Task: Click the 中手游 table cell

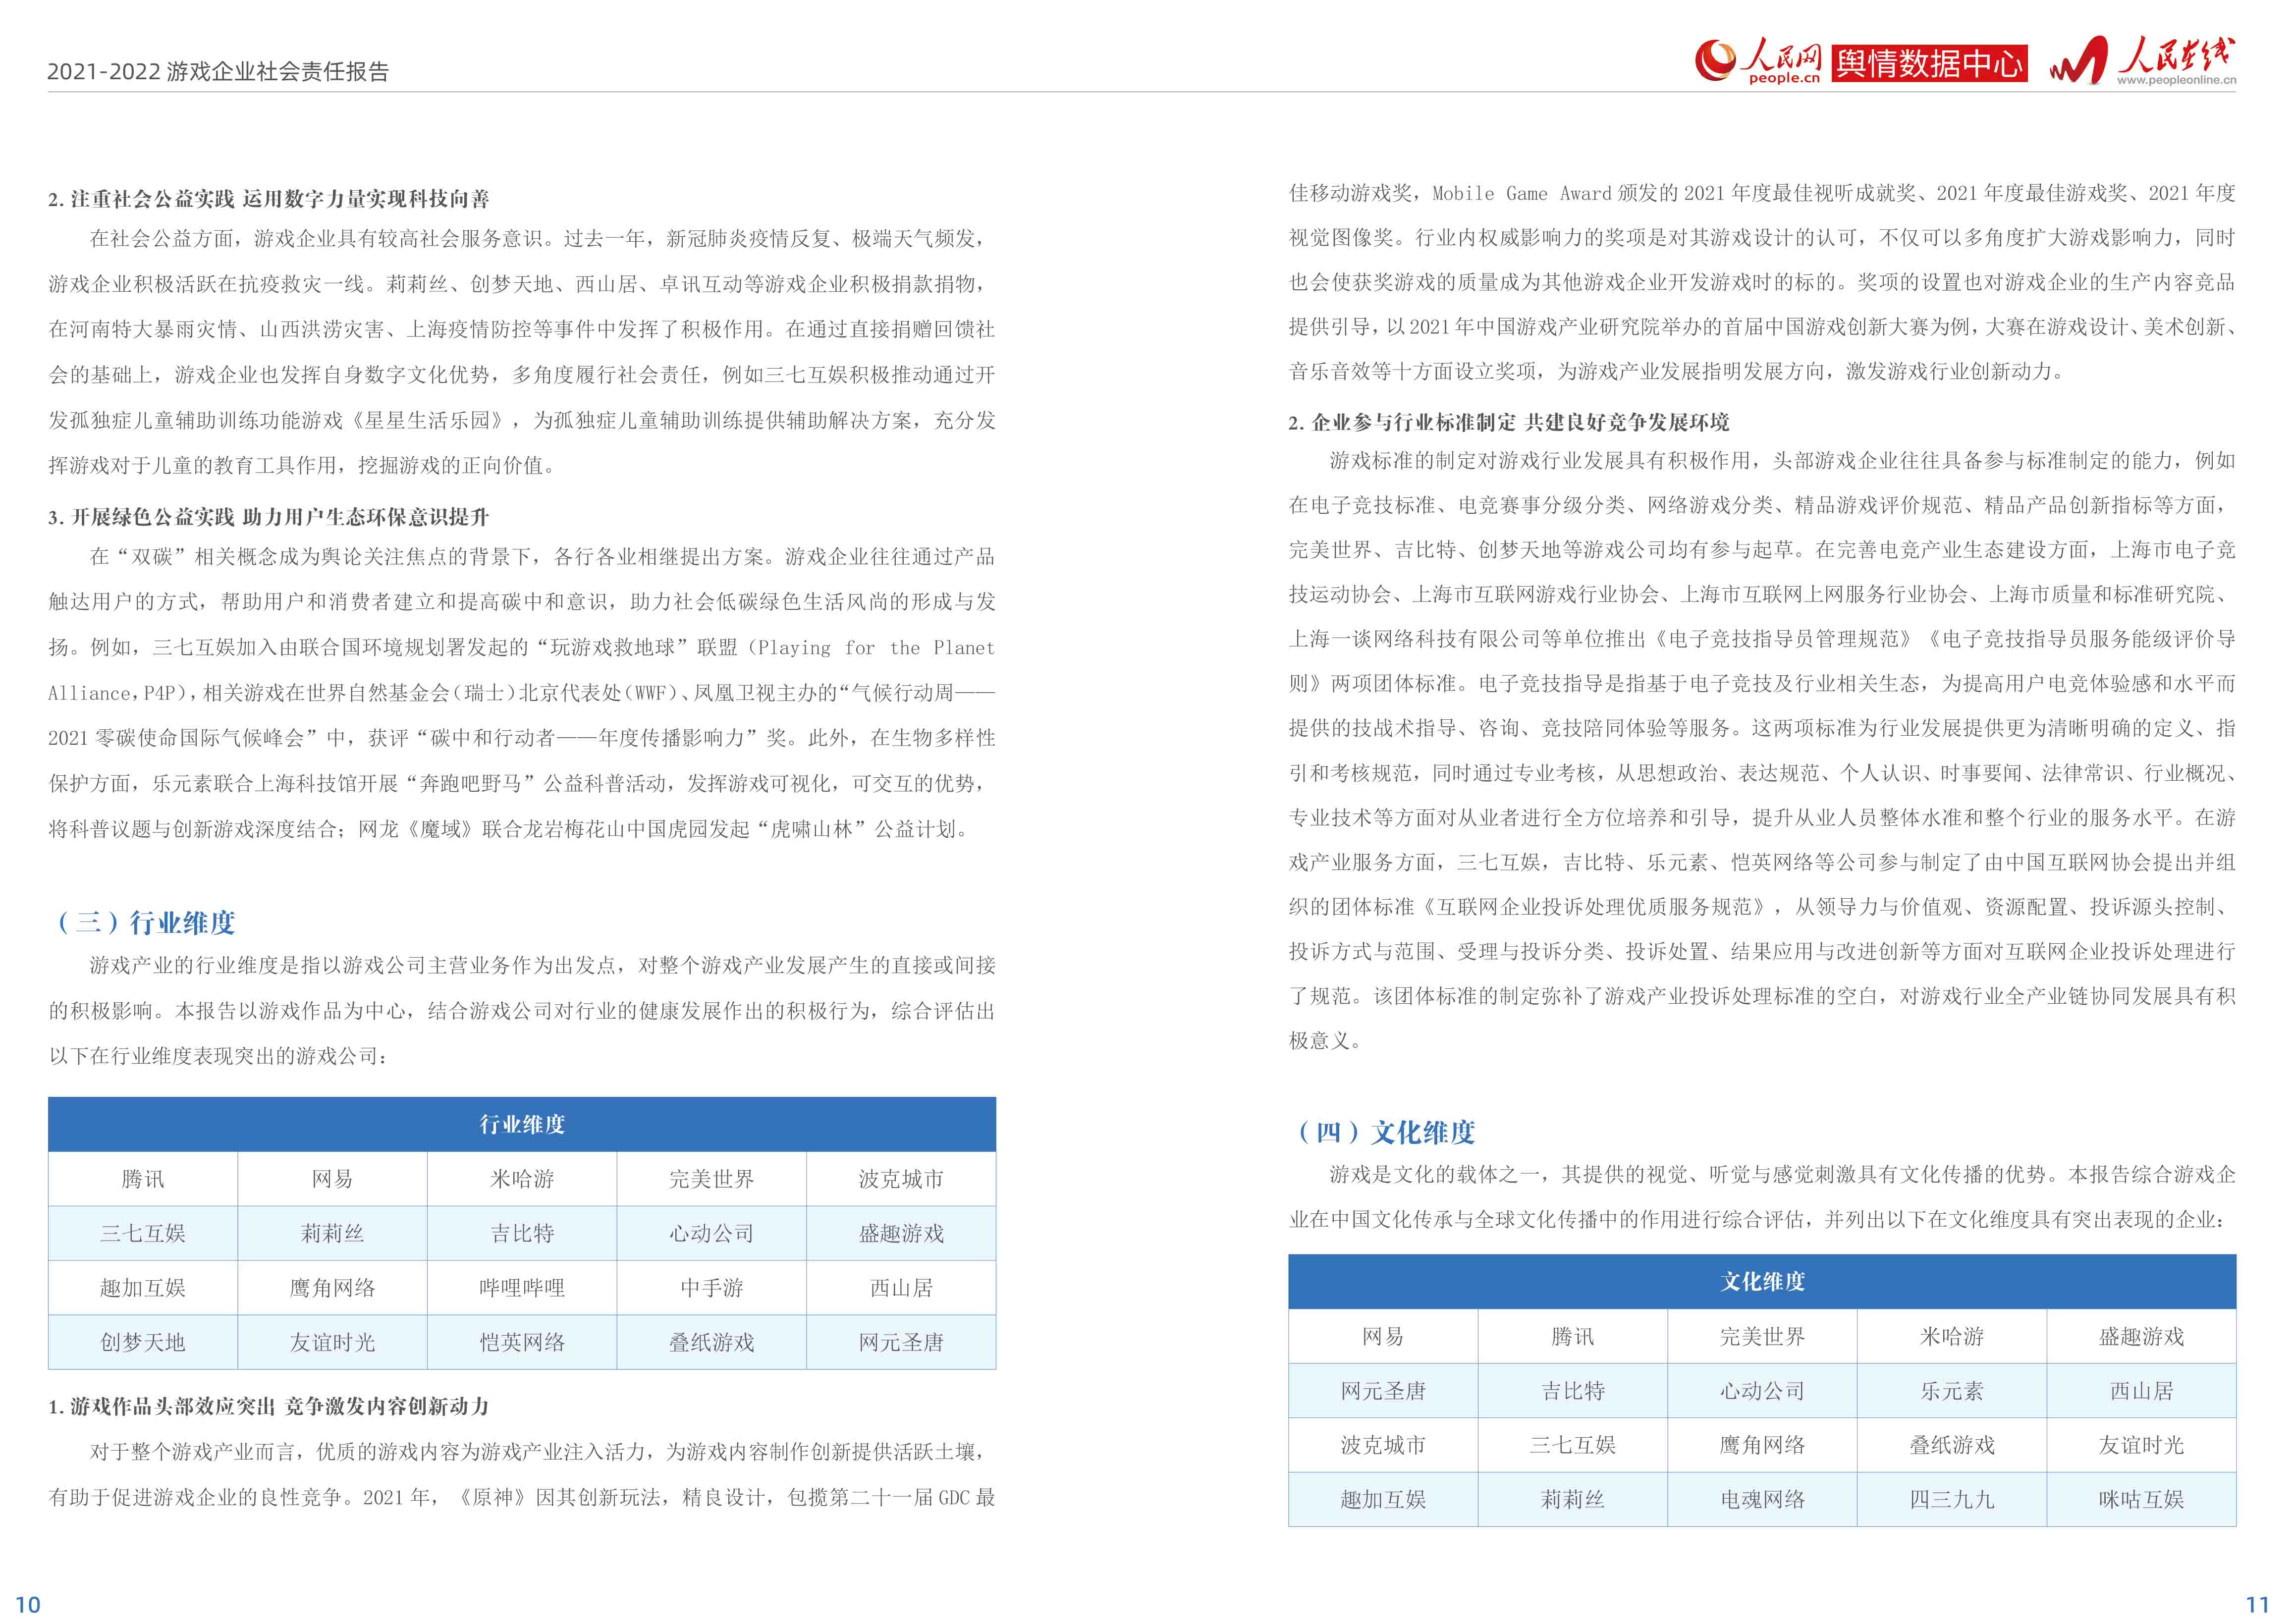Action: pos(712,1288)
